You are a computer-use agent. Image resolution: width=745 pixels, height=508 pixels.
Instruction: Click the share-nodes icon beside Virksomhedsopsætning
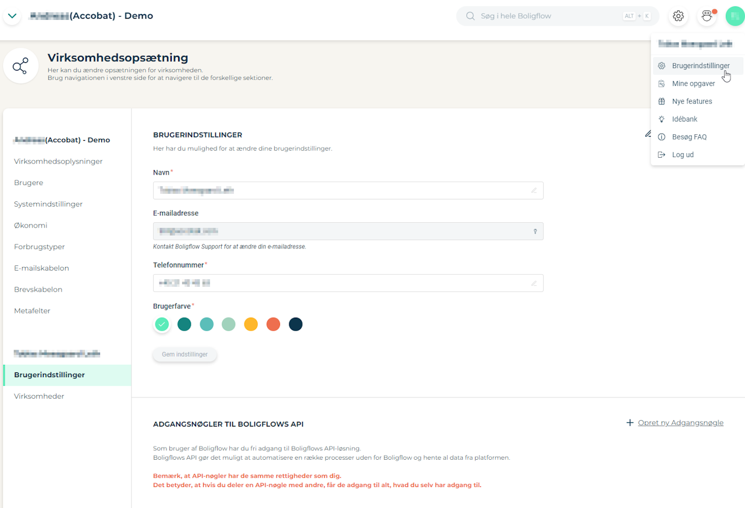tap(20, 66)
